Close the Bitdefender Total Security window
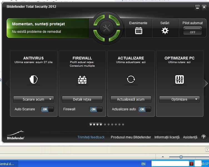The height and width of the screenshot is (167, 209). 204,7
